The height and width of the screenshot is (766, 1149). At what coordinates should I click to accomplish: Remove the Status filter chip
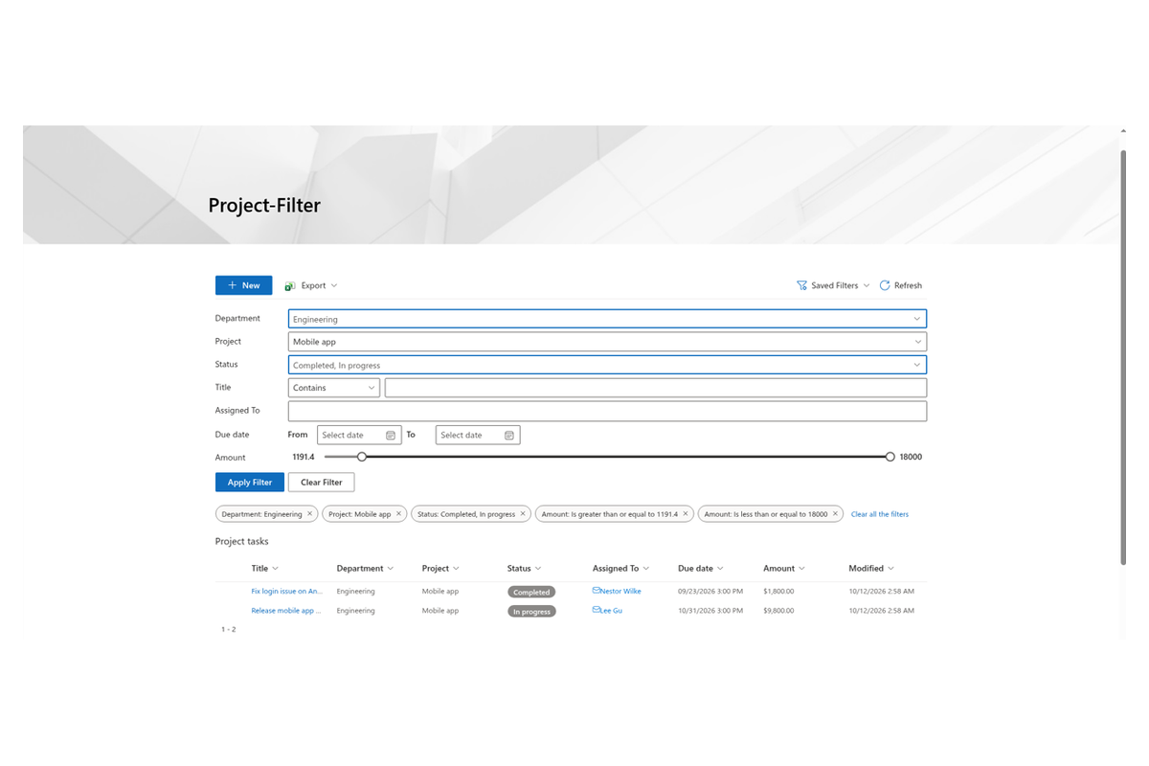pos(524,514)
